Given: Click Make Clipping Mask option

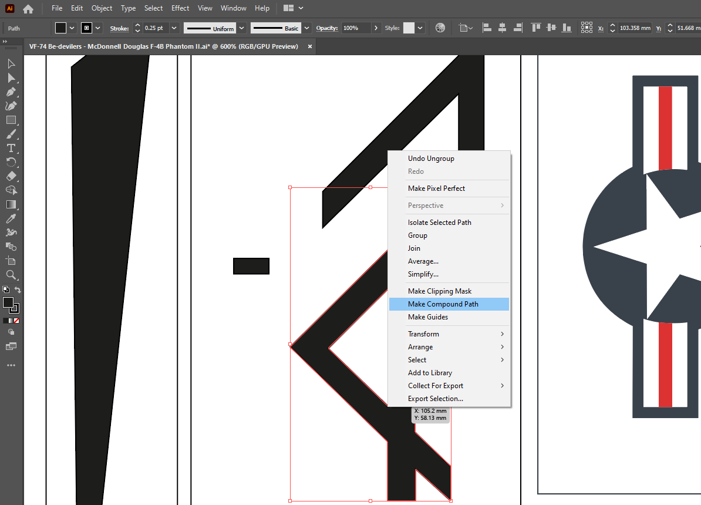Looking at the screenshot, I should [440, 291].
